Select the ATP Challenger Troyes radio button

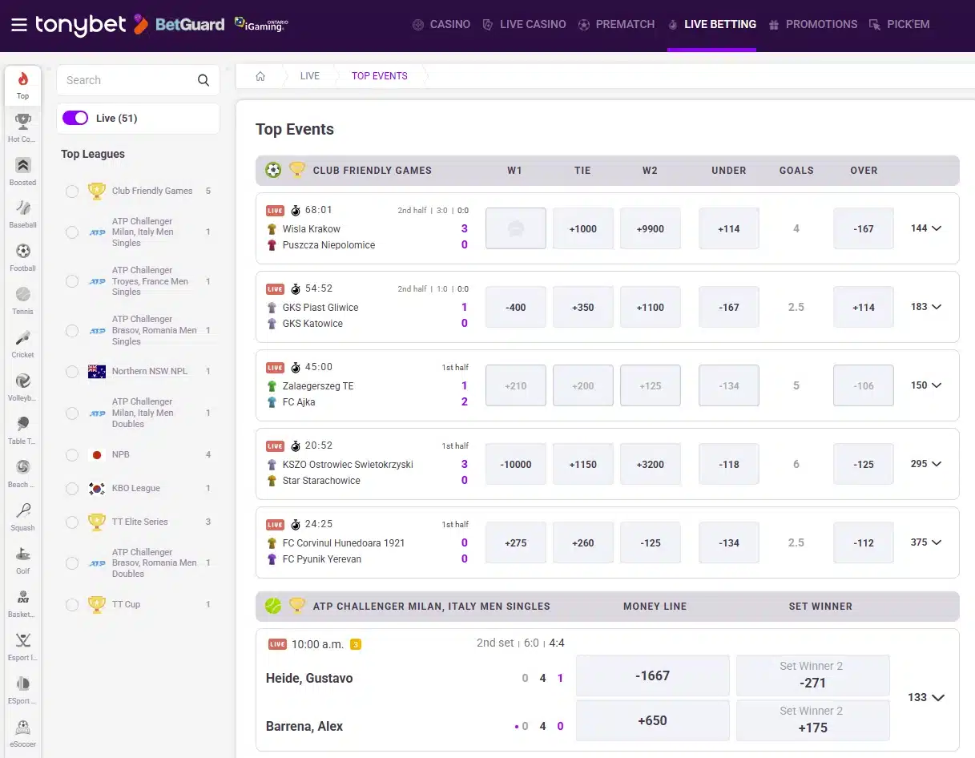[x=72, y=281]
